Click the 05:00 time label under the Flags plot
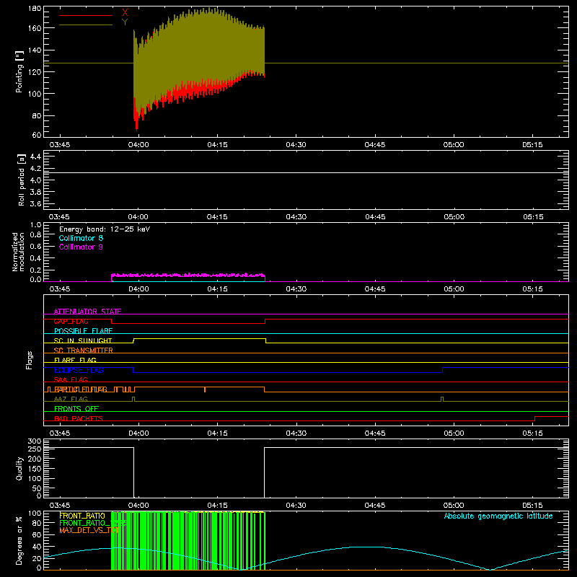577x577 pixels. [x=454, y=433]
